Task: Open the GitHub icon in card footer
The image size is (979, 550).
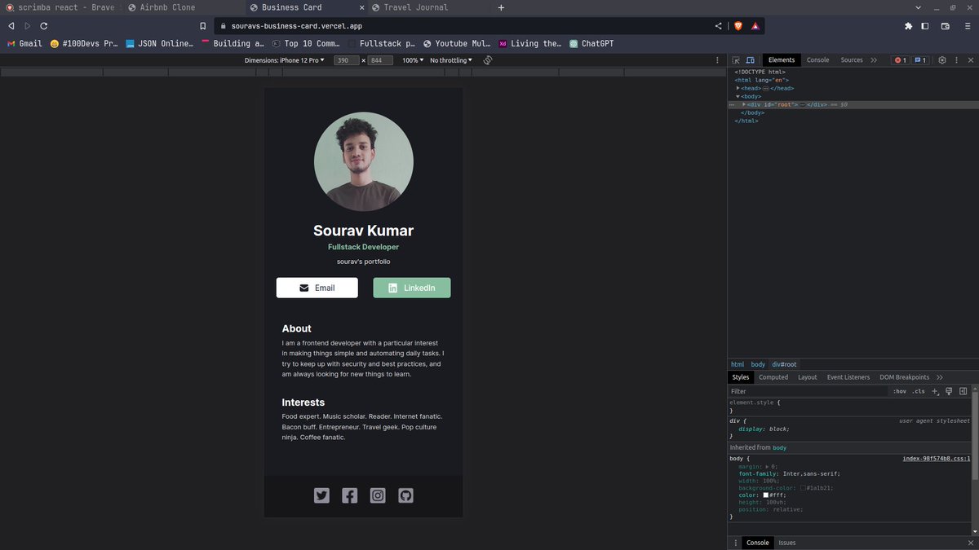Action: click(x=405, y=495)
